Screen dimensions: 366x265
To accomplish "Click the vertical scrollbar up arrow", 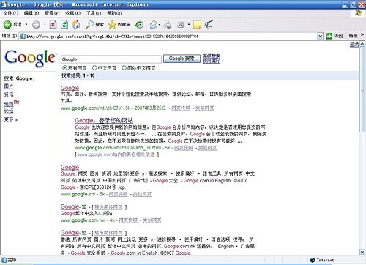I will 362,44.
